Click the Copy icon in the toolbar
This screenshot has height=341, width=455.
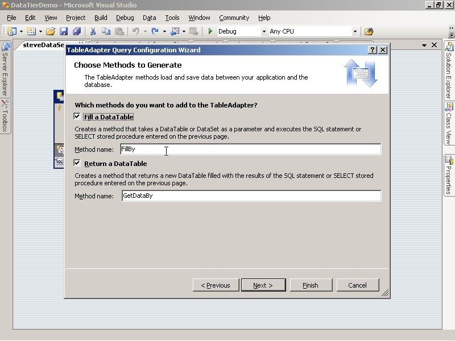click(x=106, y=31)
